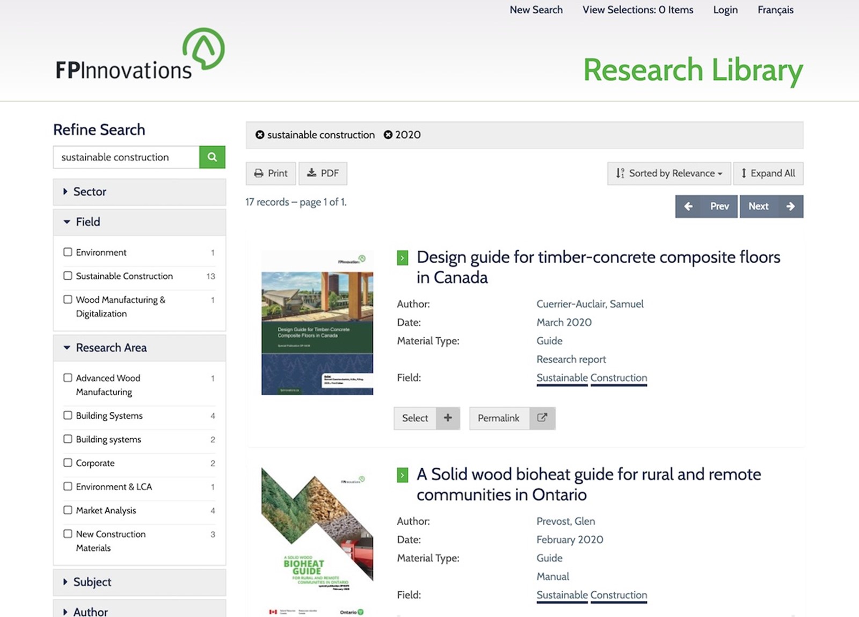Open Bioheat Guide cover thumbnail
The height and width of the screenshot is (617, 859).
coord(317,541)
